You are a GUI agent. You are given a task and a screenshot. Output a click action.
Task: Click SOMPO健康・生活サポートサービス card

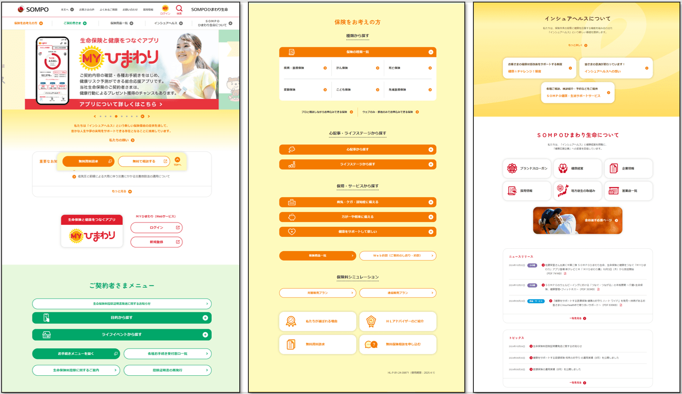tap(578, 92)
